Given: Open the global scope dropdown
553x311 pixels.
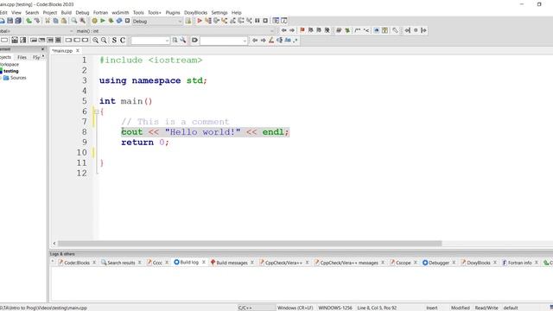Looking at the screenshot, I should 36,31.
